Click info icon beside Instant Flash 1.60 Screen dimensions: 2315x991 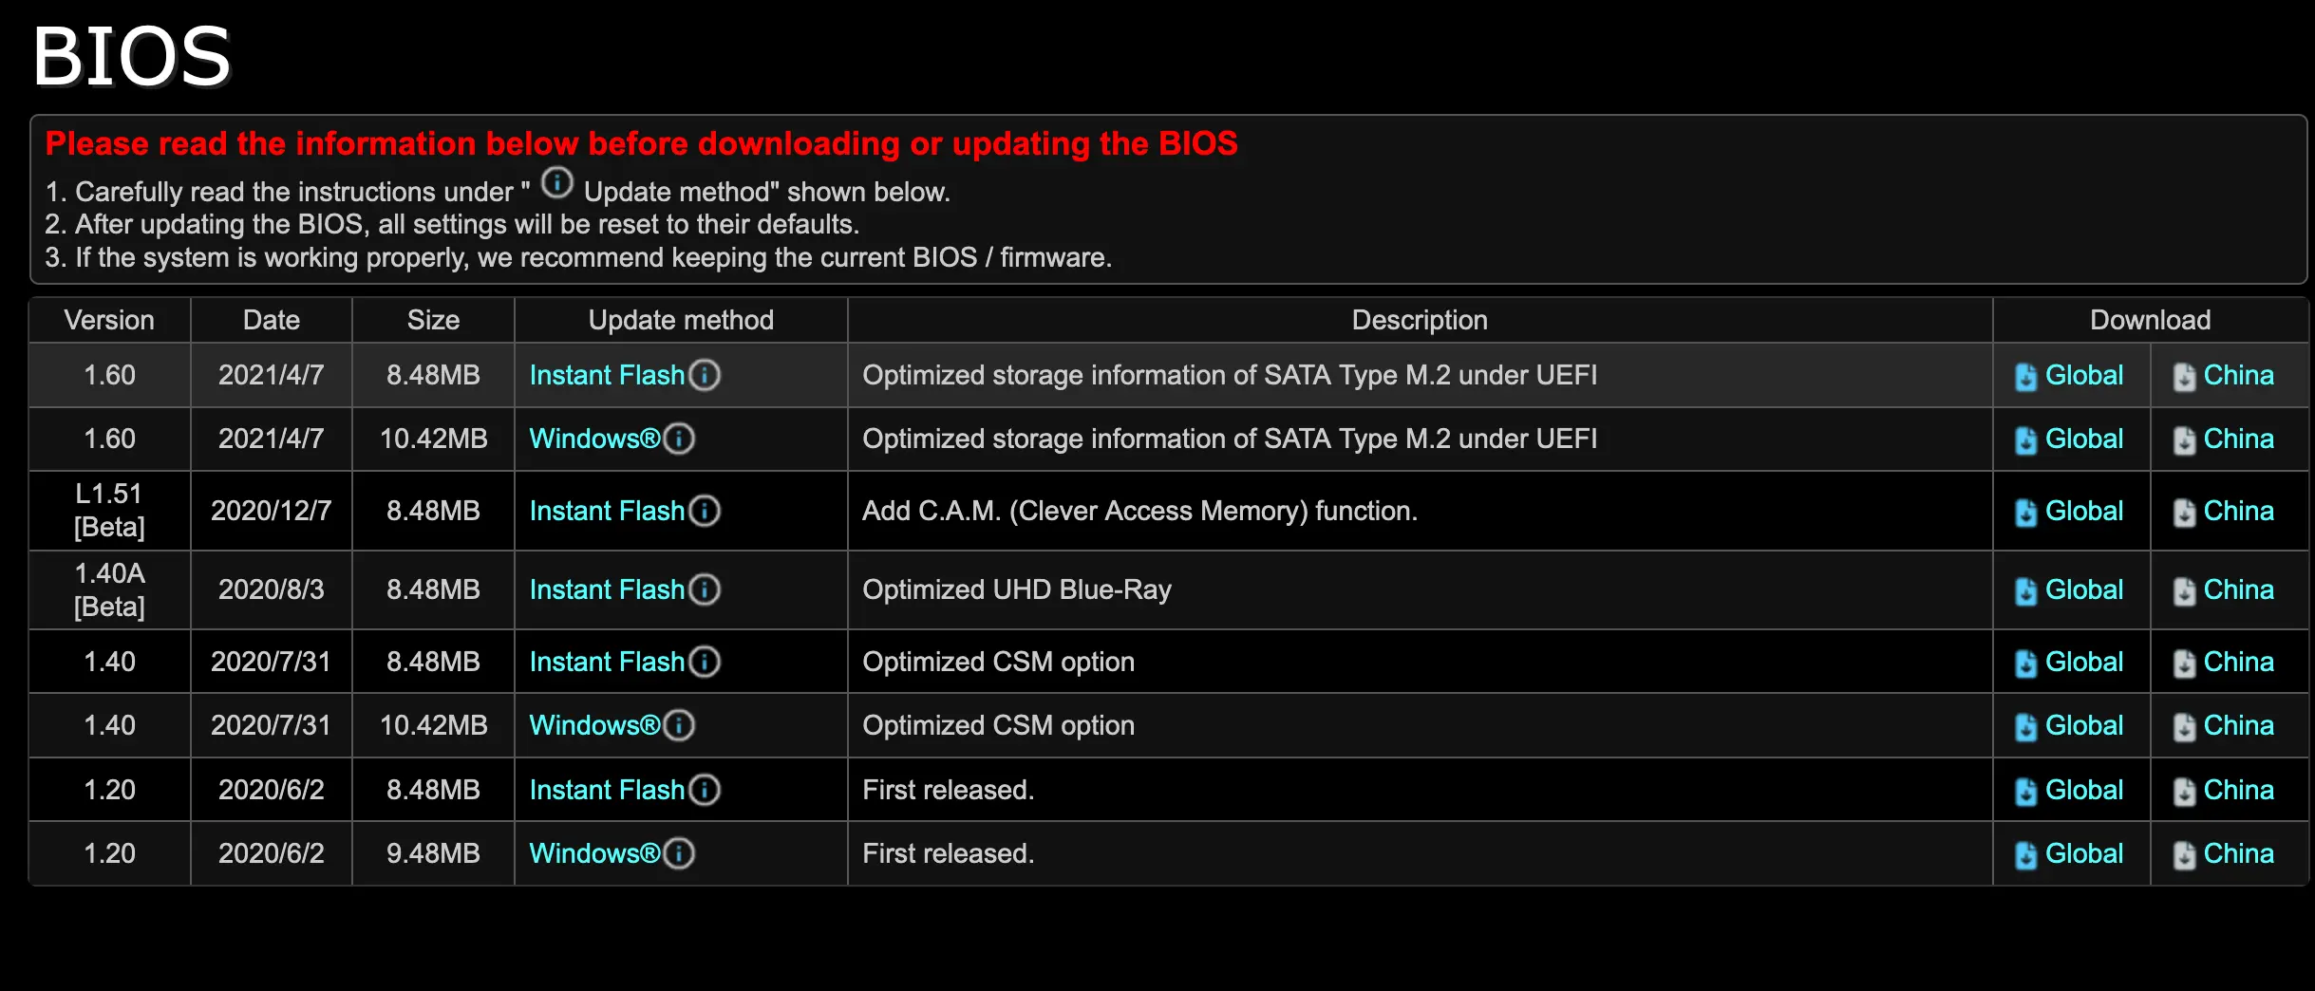[x=705, y=375]
